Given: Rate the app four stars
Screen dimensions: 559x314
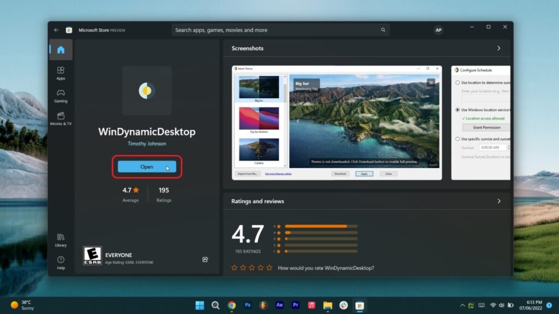Looking at the screenshot, I should (x=260, y=268).
